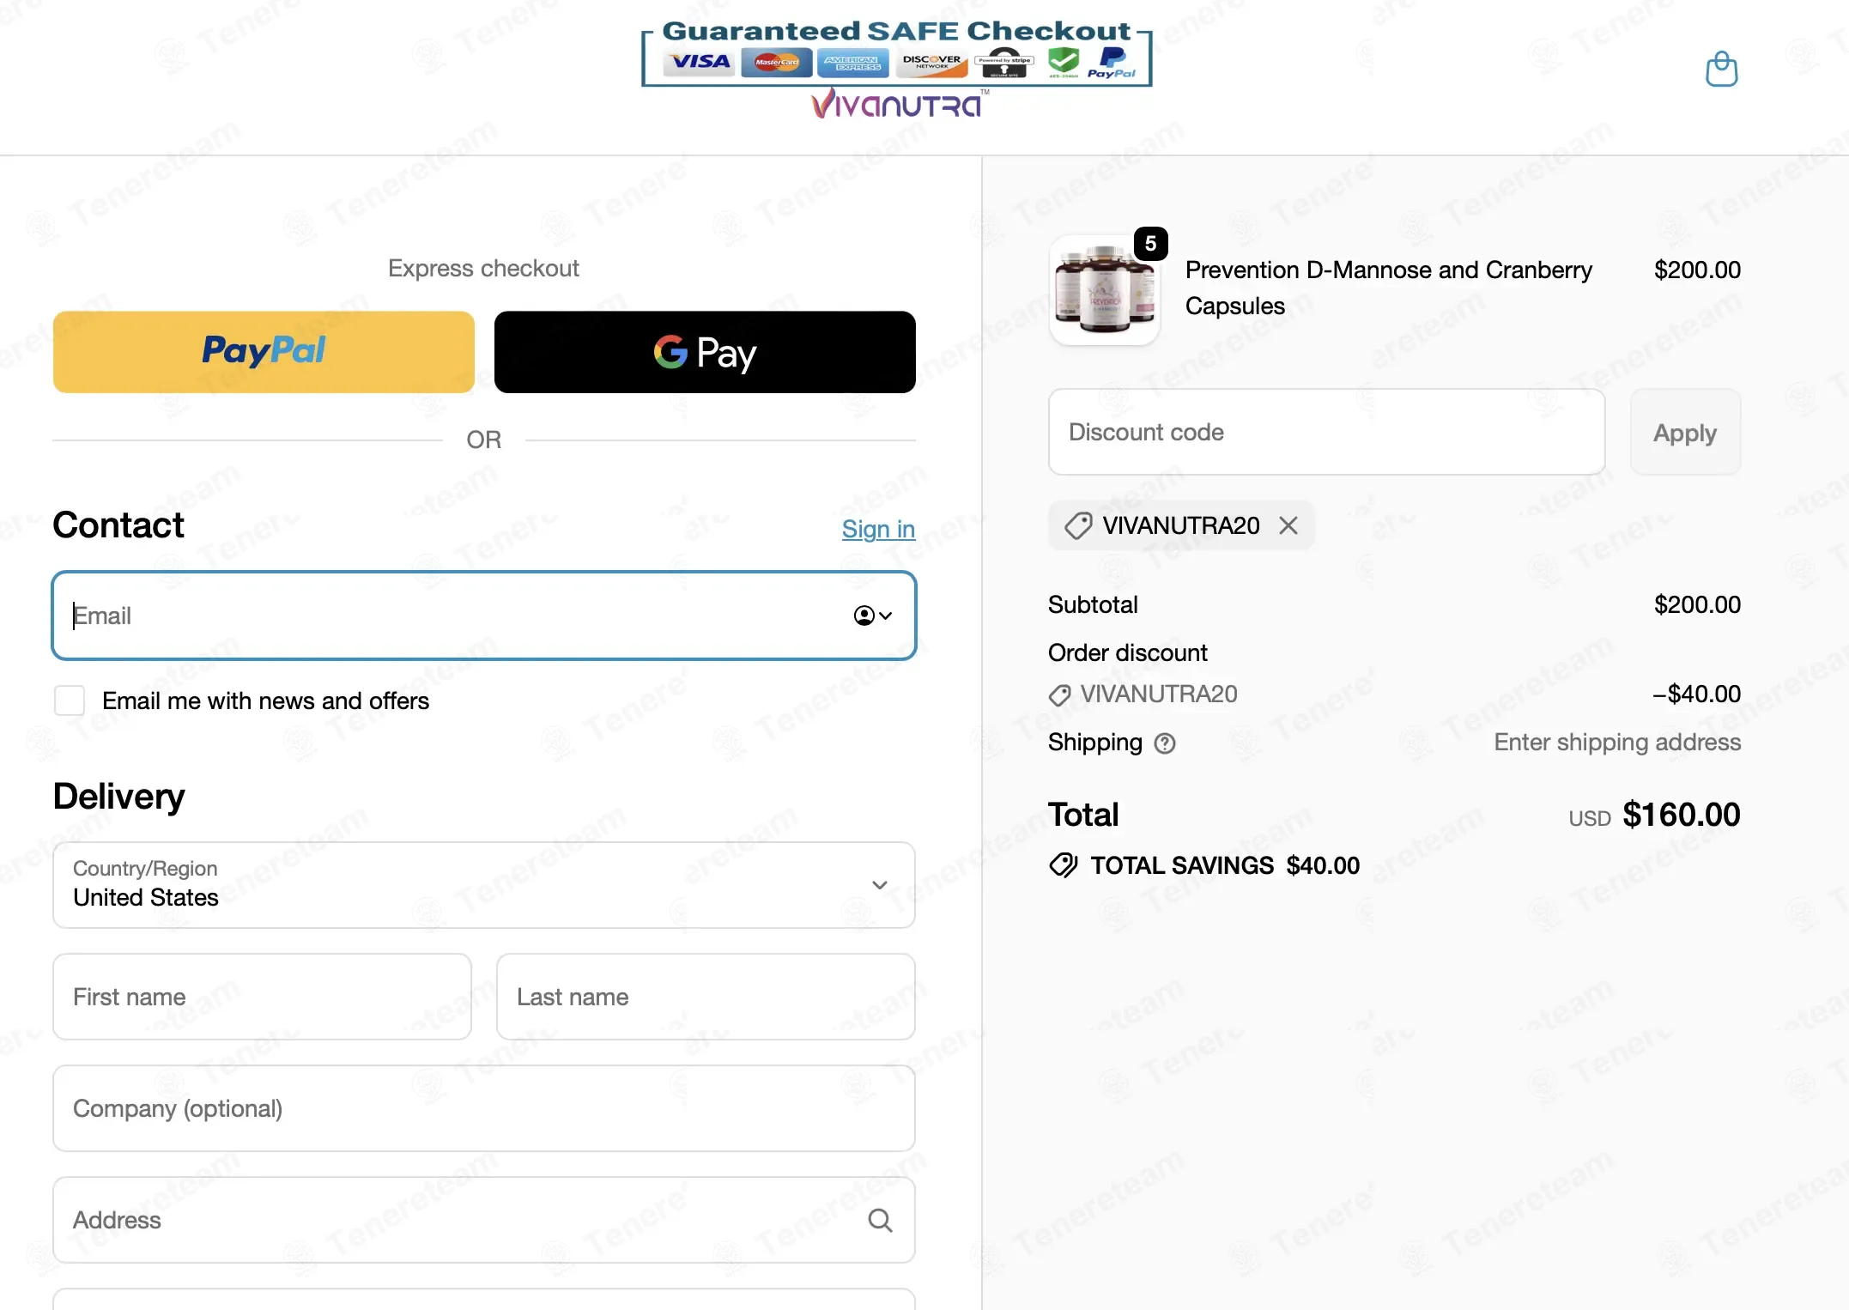Image resolution: width=1849 pixels, height=1310 pixels.
Task: Click the Prevention D-Mannose and Cranberry Capsules title
Action: click(x=1388, y=288)
